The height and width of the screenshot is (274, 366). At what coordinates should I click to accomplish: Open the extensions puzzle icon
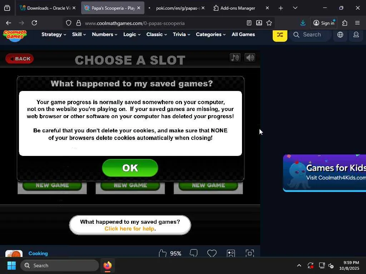coord(345,23)
